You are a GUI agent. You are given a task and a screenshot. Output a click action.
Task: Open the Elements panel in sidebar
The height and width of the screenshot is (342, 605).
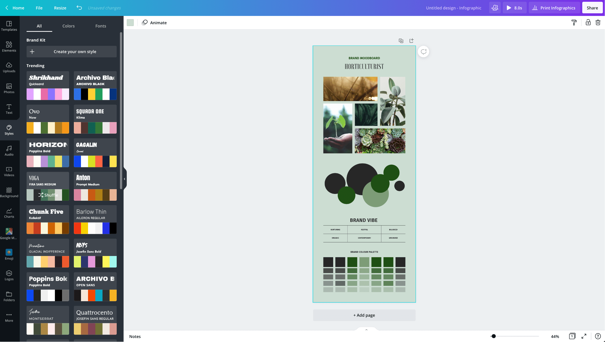(x=9, y=46)
